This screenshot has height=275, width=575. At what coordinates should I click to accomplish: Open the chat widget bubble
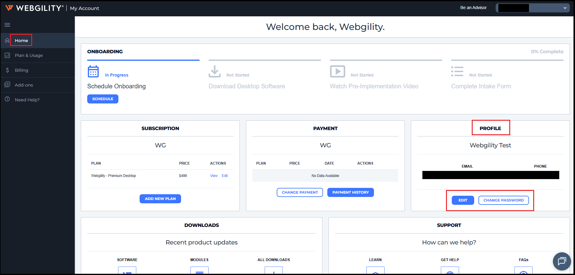[562, 261]
